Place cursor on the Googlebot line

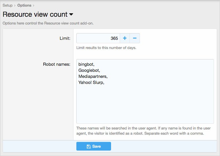pyautogui.click(x=89, y=70)
